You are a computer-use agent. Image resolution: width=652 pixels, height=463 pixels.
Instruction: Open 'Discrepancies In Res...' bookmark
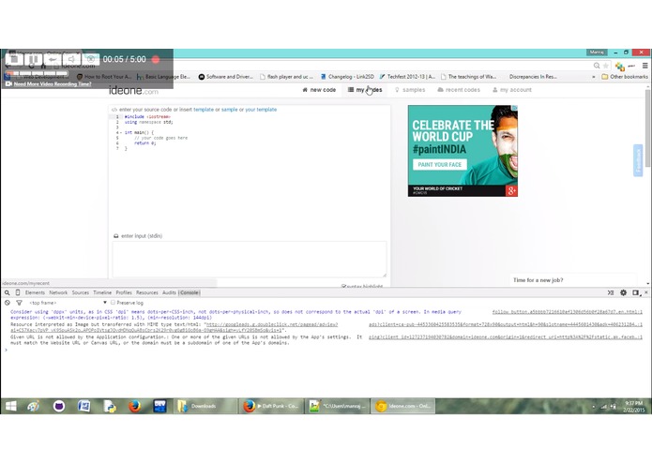point(533,77)
